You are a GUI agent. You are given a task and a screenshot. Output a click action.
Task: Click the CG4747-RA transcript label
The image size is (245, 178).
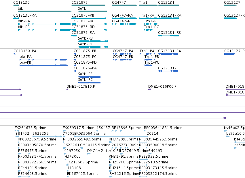click(123, 15)
